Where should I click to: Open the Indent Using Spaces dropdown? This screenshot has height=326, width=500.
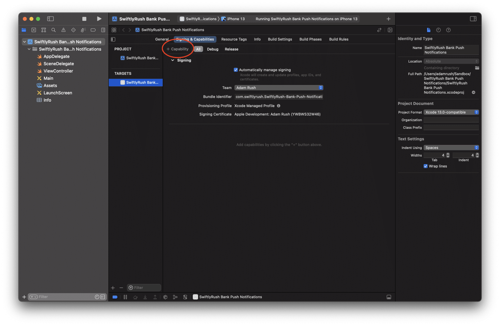pyautogui.click(x=451, y=148)
